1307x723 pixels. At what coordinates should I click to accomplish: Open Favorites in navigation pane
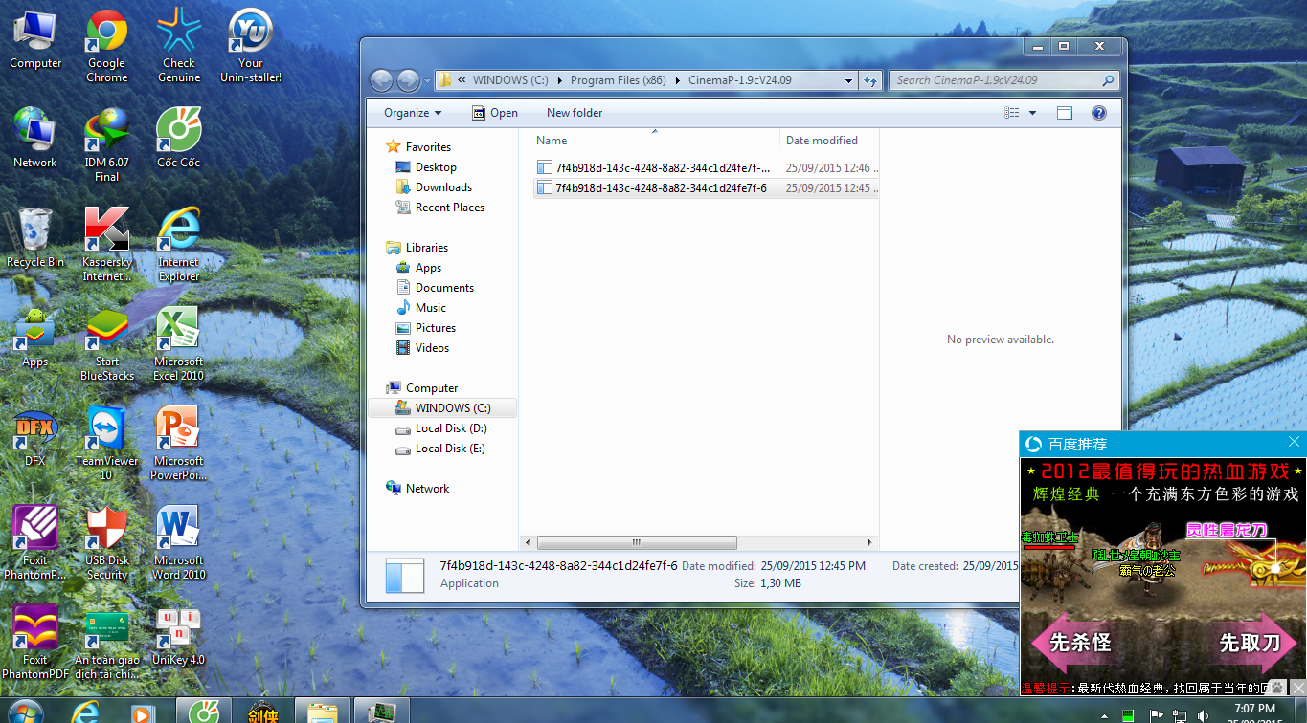(x=428, y=147)
